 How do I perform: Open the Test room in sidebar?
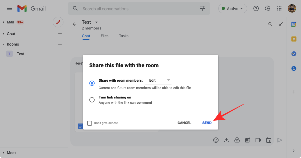[20, 54]
